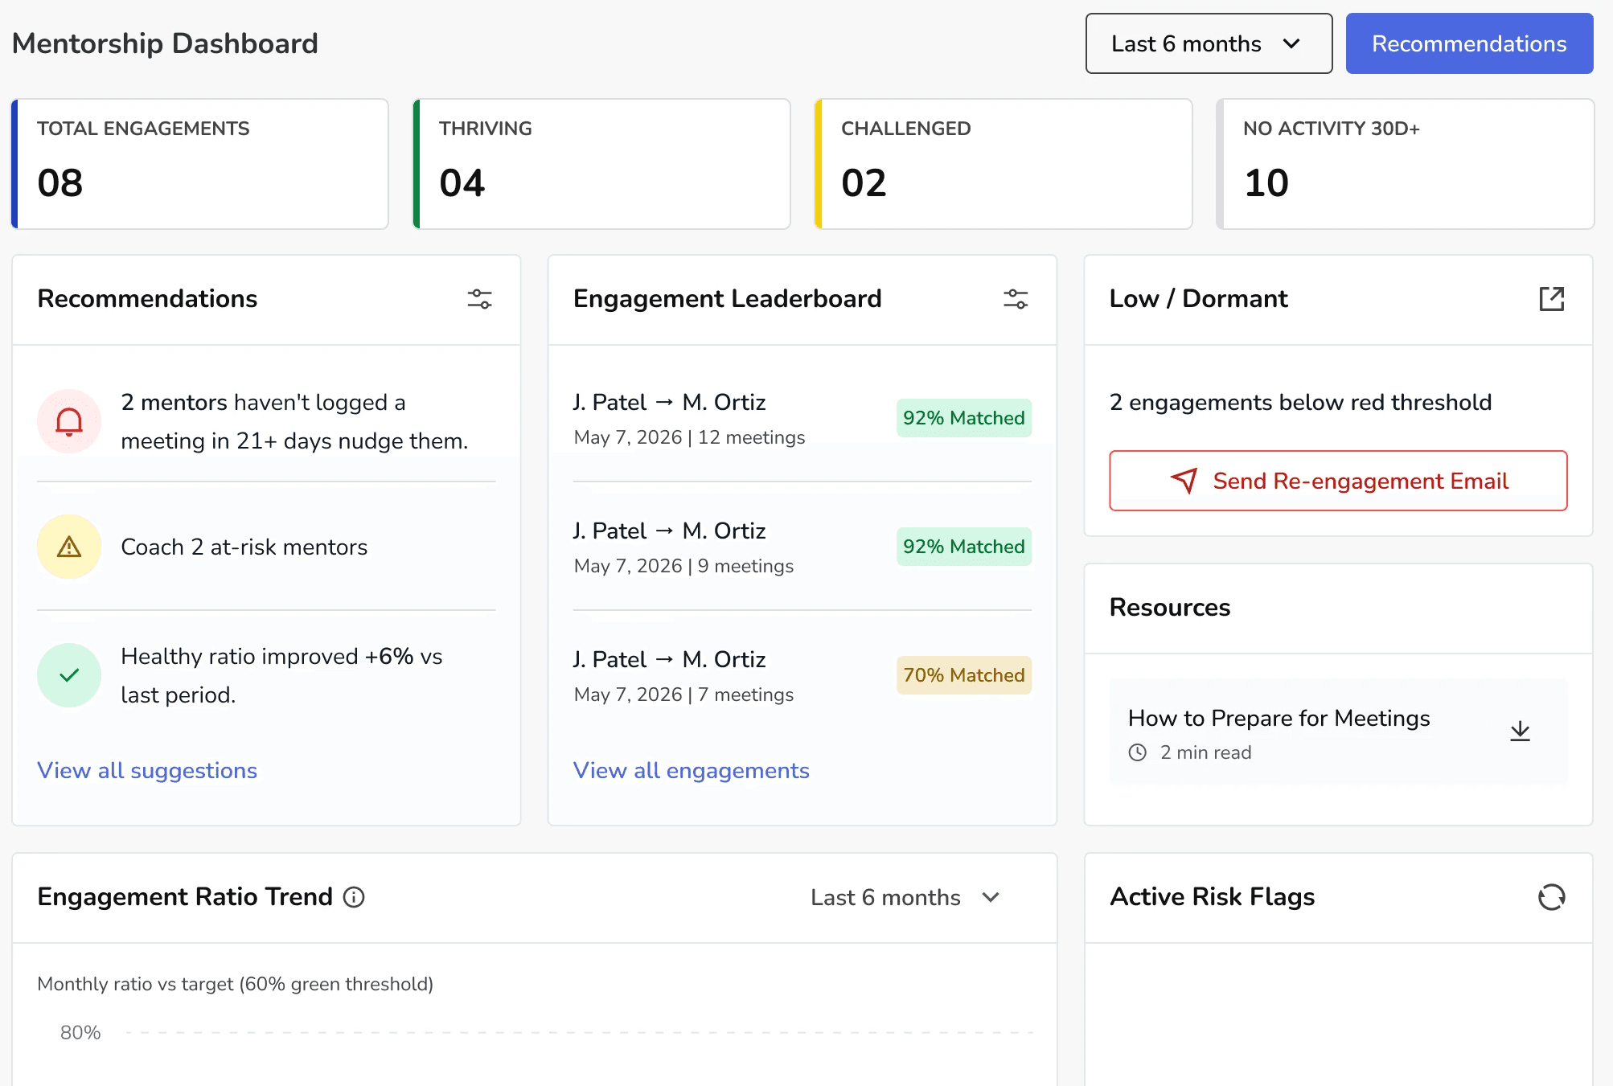1613x1086 pixels.
Task: Open the header Last 6 months dropdown
Action: pyautogui.click(x=1209, y=43)
